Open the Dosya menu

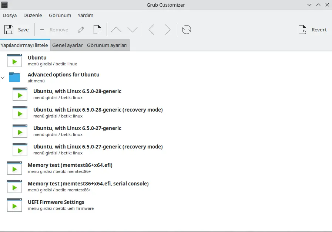coord(10,15)
